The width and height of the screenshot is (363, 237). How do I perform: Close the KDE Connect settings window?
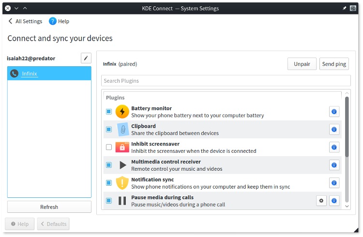point(8,8)
